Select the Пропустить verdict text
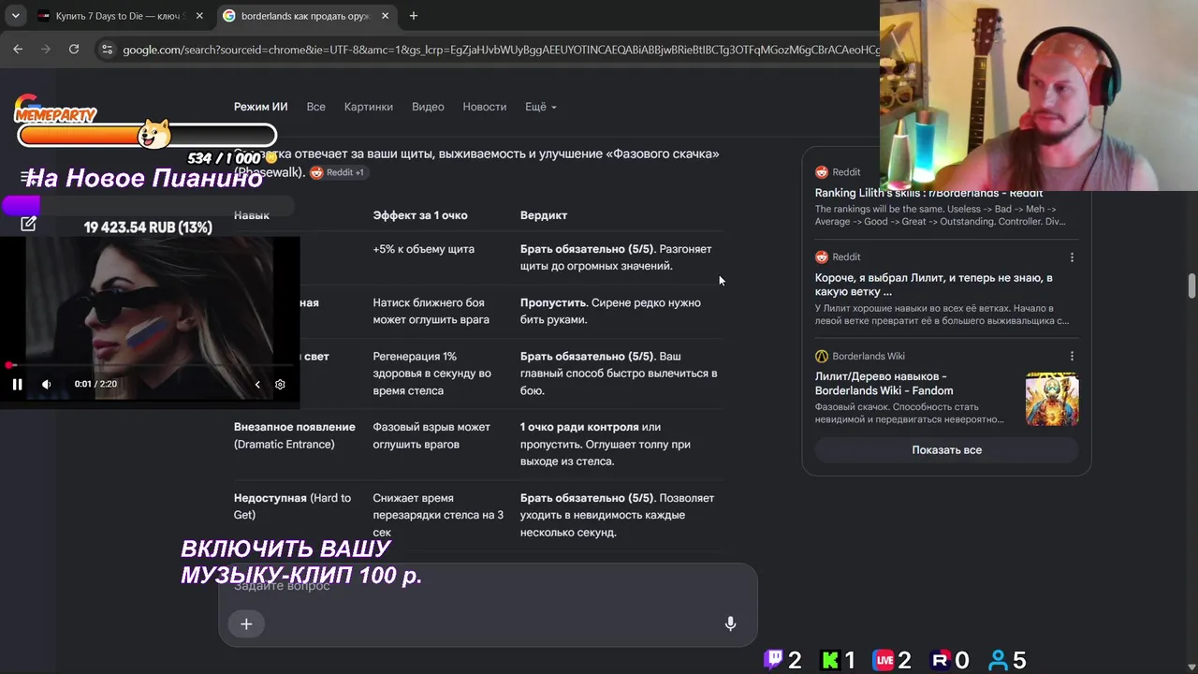1198x674 pixels. (x=554, y=302)
